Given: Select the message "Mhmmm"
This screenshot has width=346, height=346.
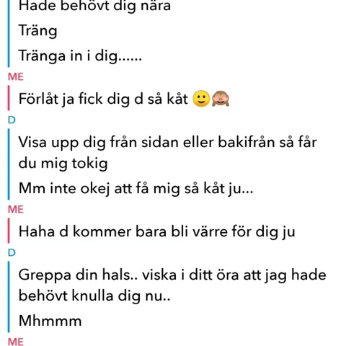Looking at the screenshot, I should click(50, 321).
